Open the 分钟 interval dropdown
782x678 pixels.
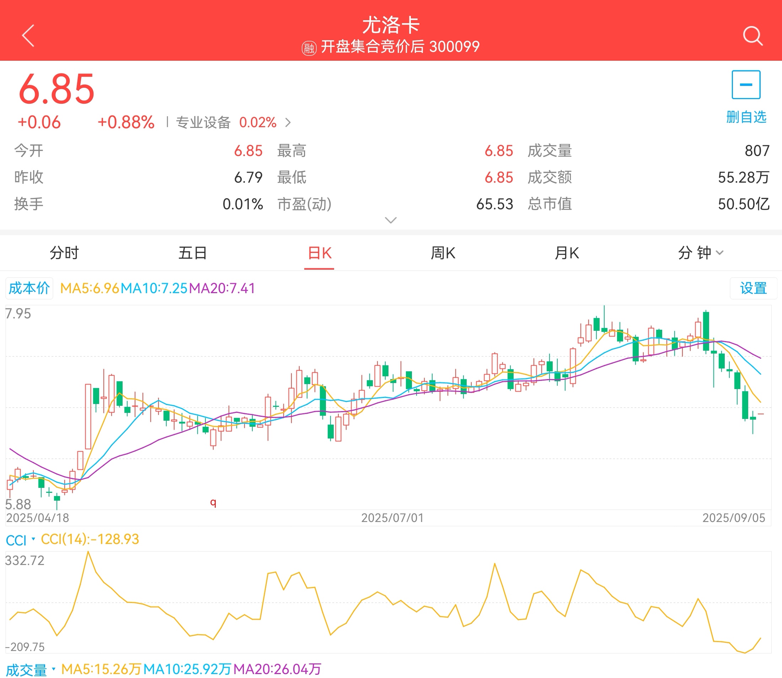pos(700,253)
